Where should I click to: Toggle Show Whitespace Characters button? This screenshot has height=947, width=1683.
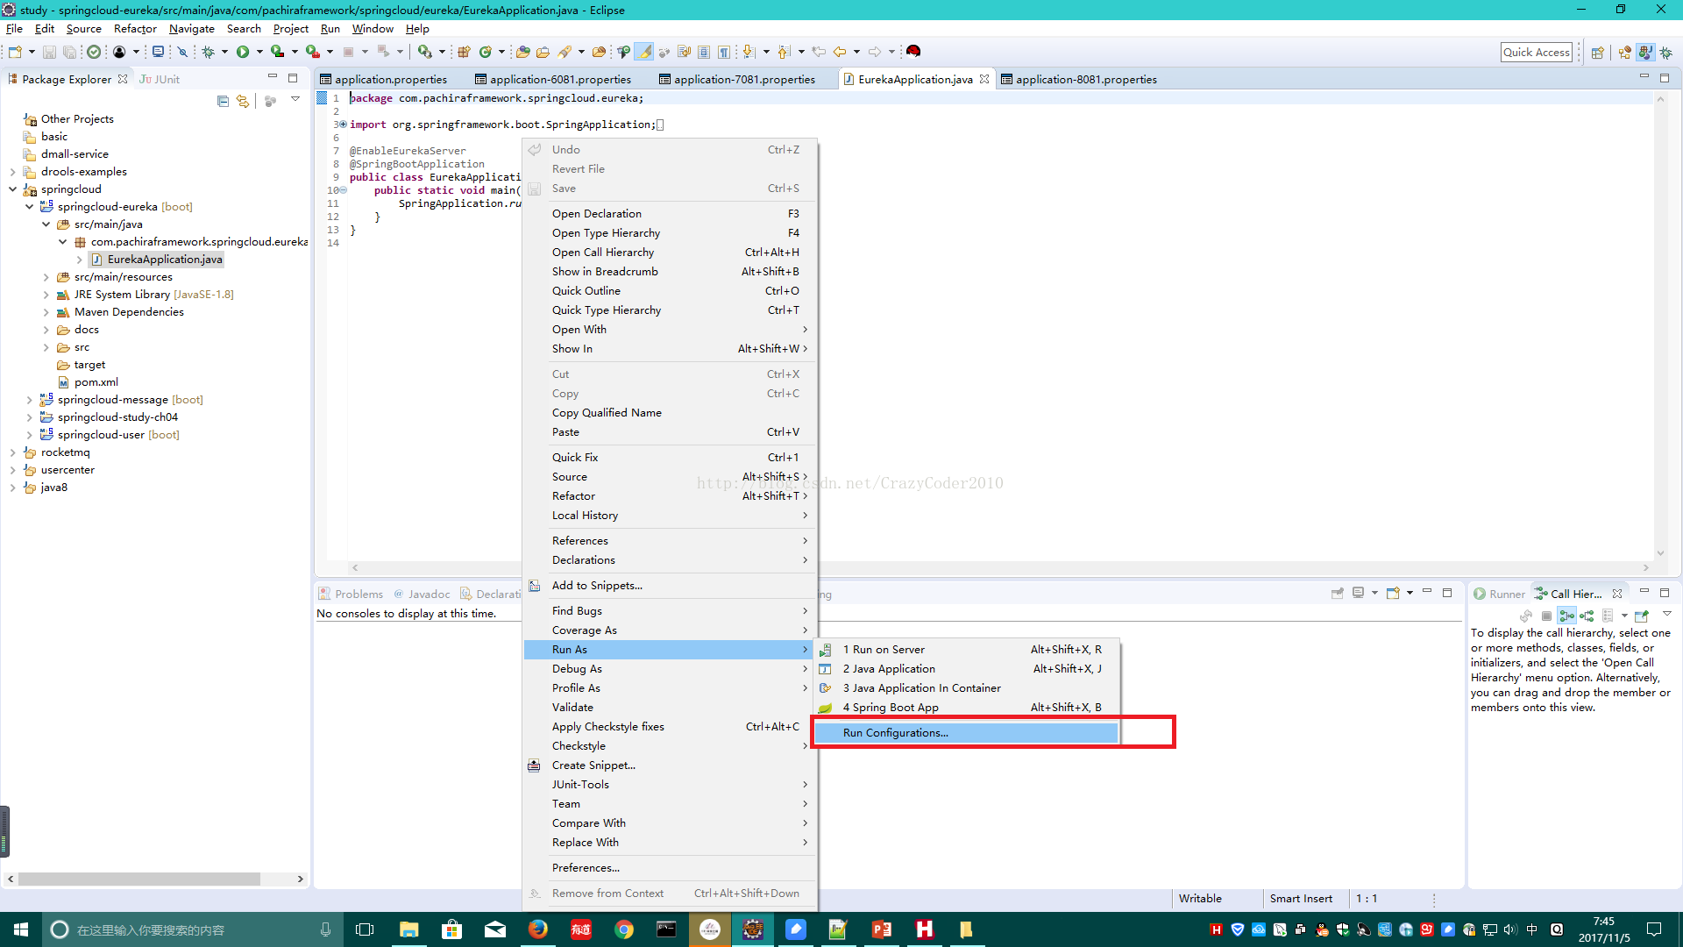point(724,52)
